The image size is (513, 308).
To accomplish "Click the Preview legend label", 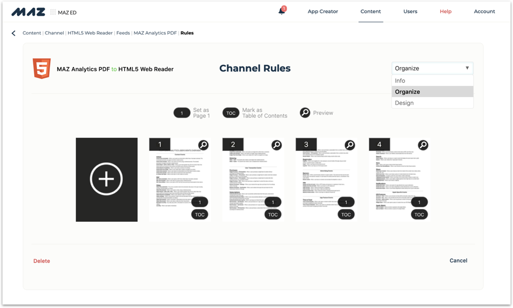I will [x=323, y=113].
